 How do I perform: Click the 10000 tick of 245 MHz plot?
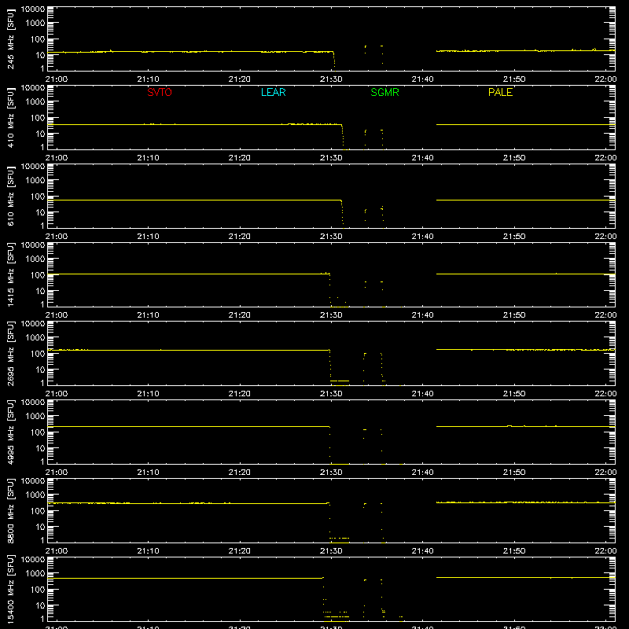coord(33,9)
